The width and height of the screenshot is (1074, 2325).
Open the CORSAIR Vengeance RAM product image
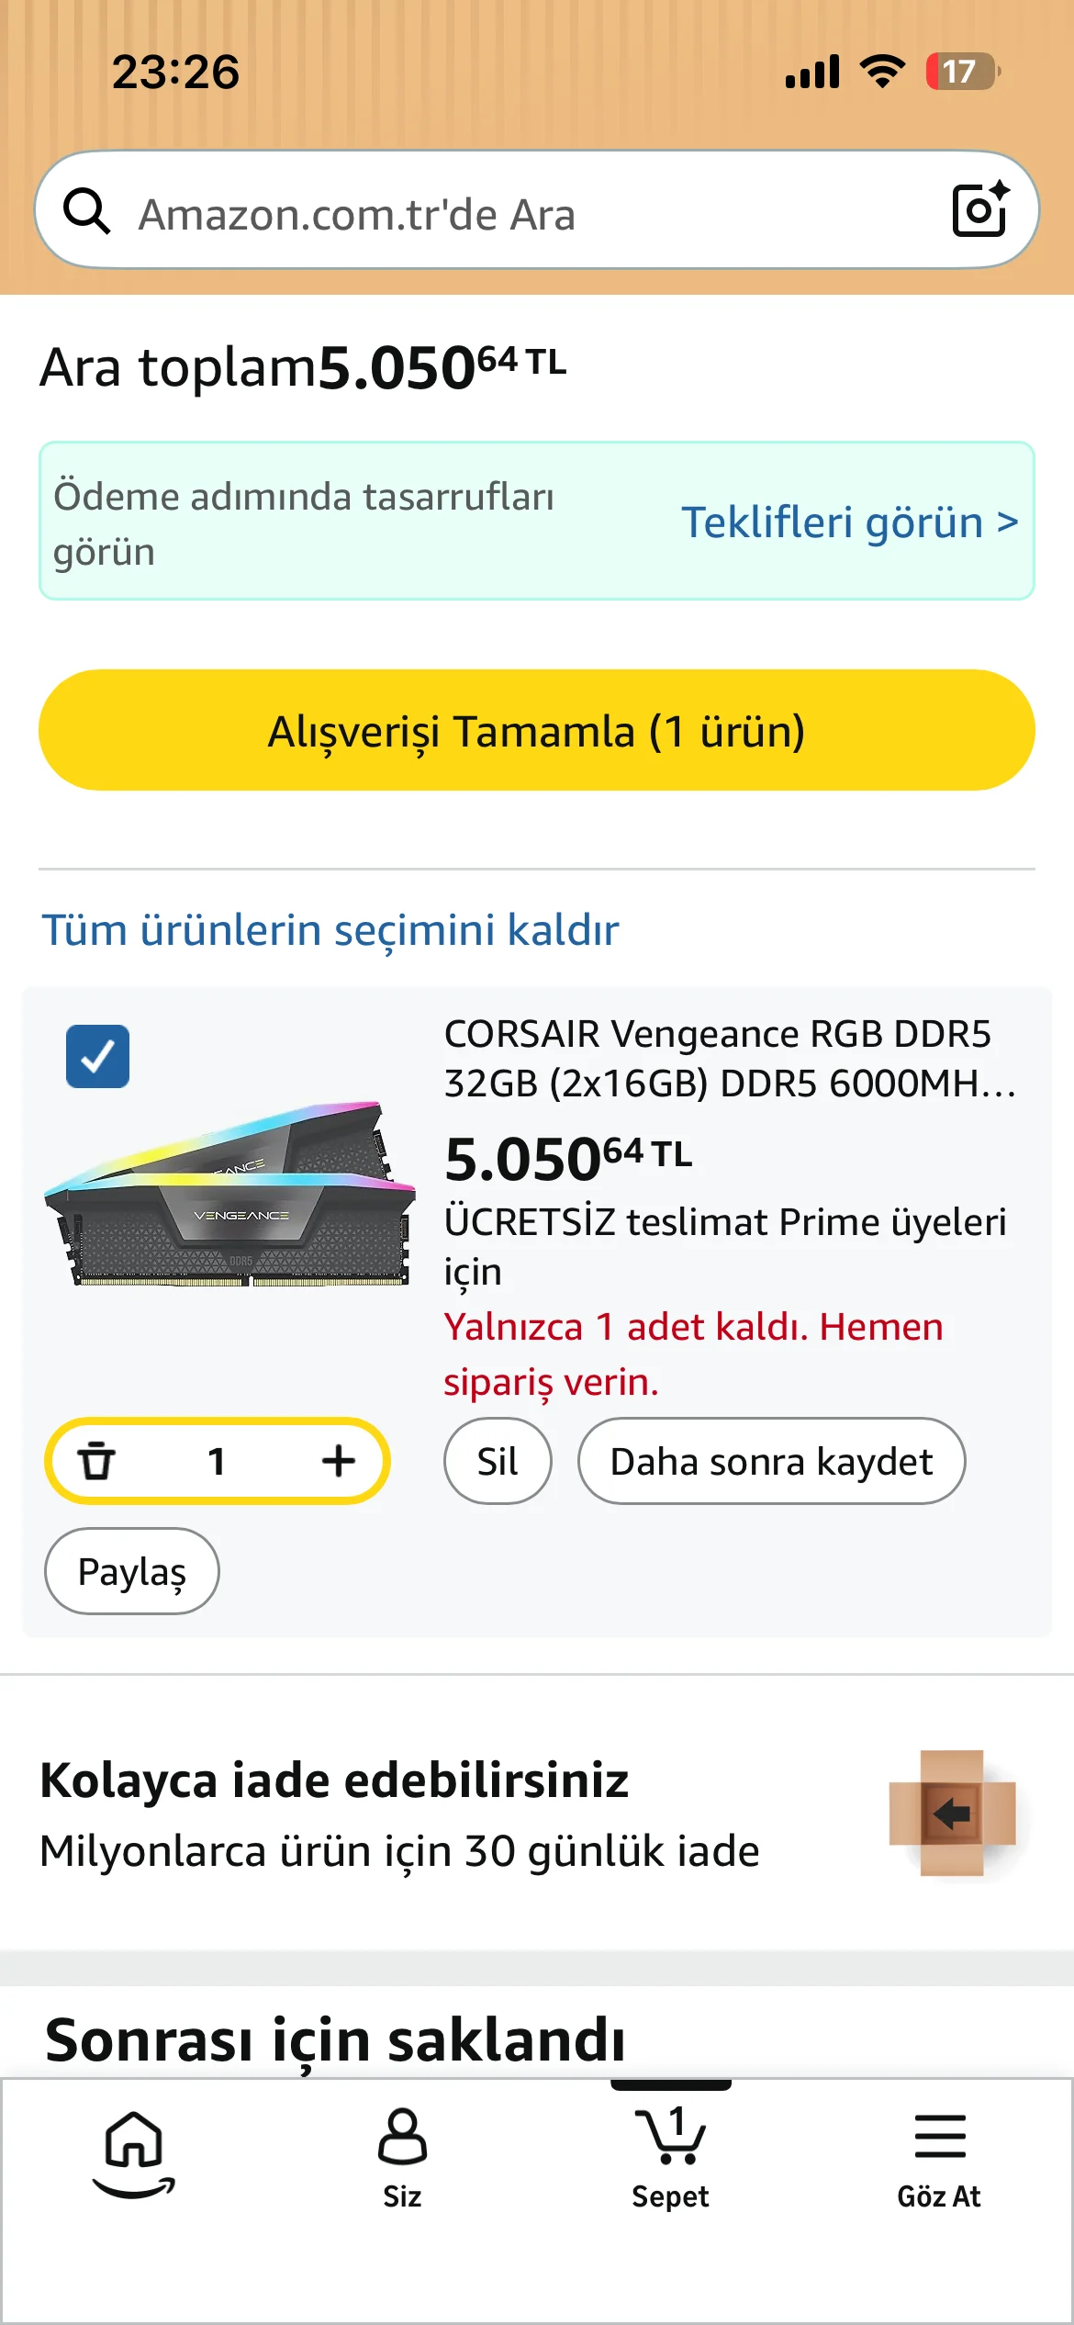pos(230,1194)
